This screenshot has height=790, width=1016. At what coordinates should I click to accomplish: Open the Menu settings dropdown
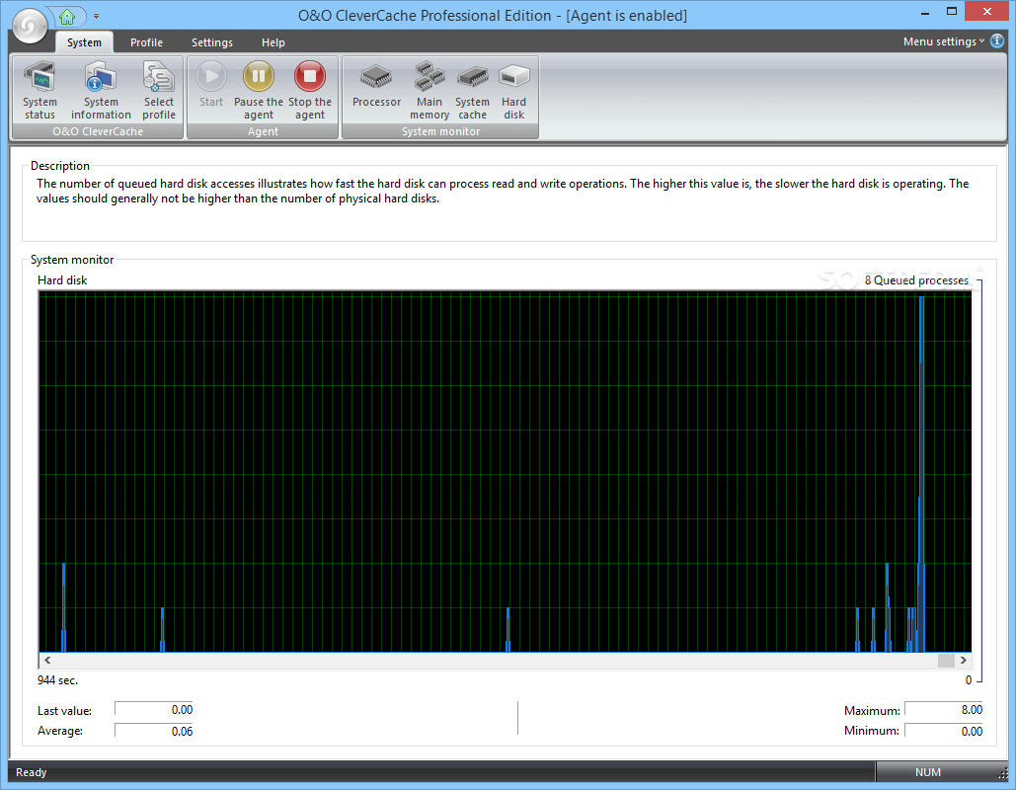coord(944,41)
